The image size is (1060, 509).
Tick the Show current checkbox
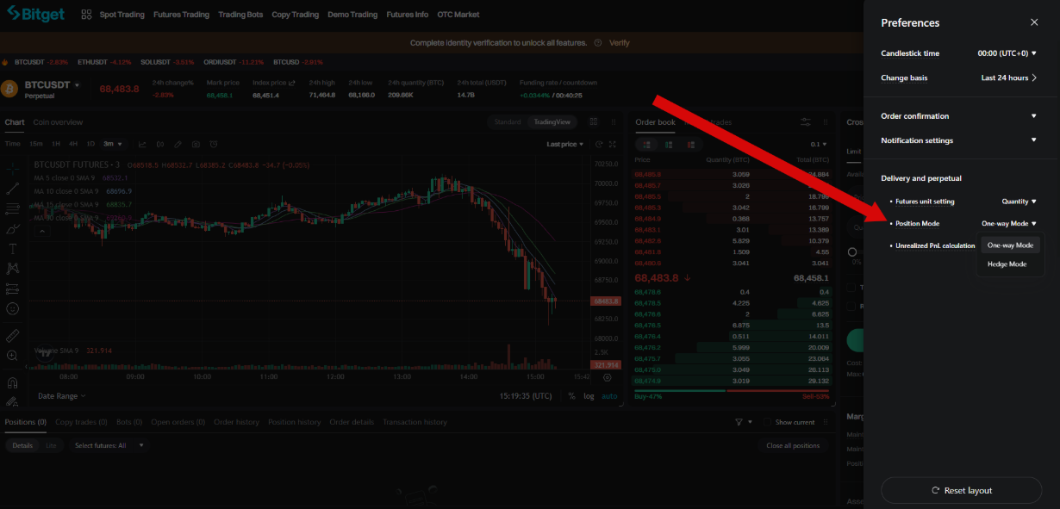click(768, 422)
